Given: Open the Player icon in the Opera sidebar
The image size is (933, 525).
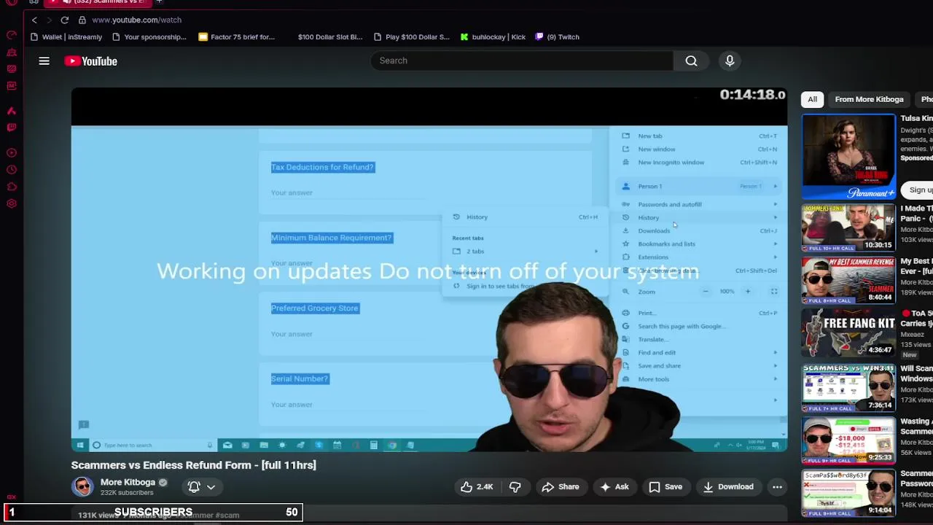Looking at the screenshot, I should pos(12,153).
